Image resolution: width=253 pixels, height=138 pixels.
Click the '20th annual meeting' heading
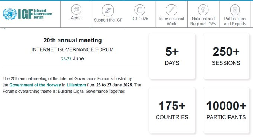coord(73,40)
